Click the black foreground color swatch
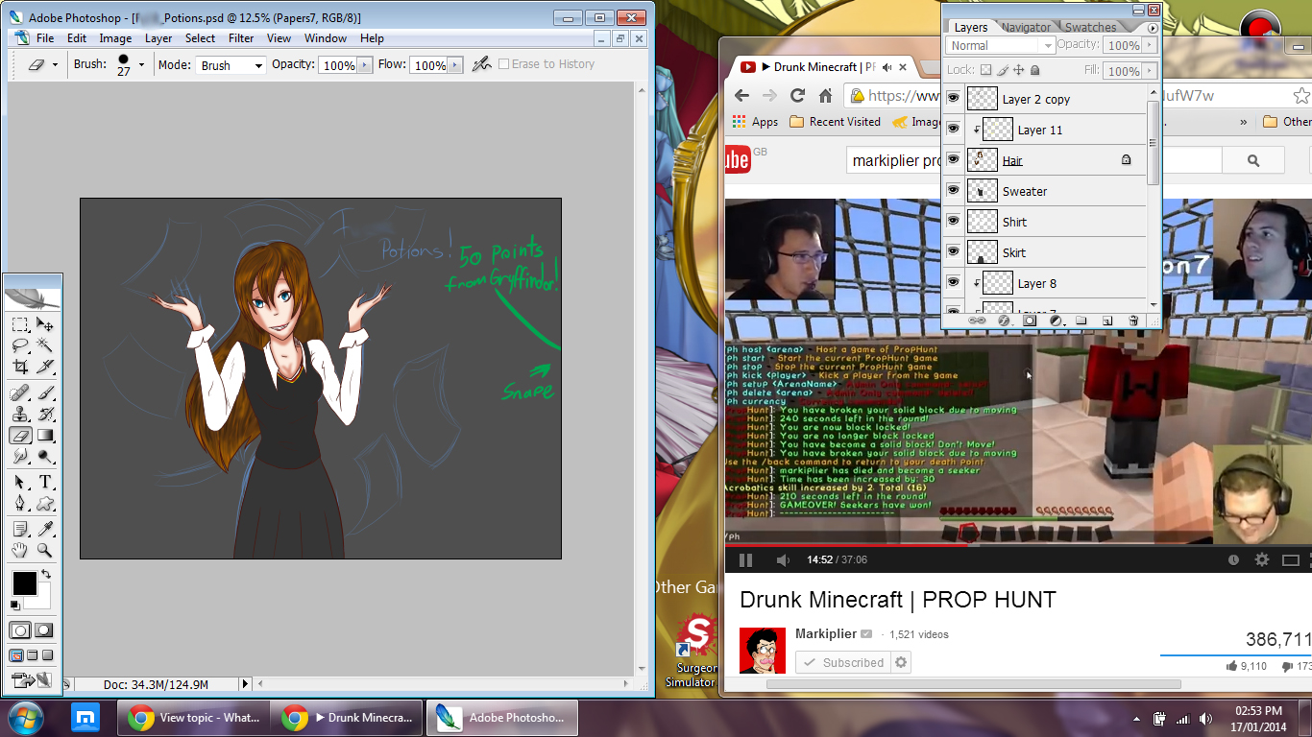The image size is (1312, 737). coord(24,582)
